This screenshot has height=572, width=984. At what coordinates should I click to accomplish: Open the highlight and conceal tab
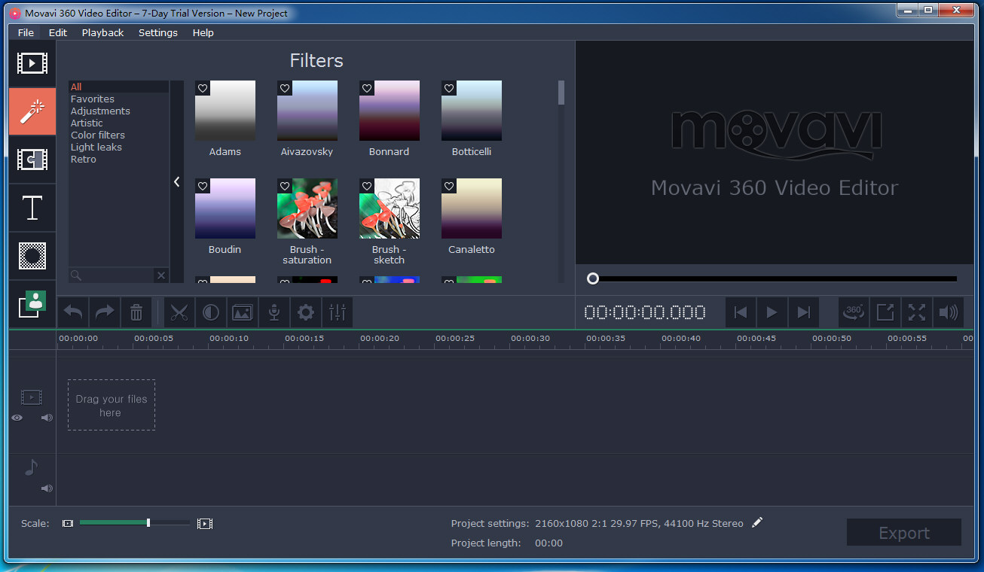[32, 256]
